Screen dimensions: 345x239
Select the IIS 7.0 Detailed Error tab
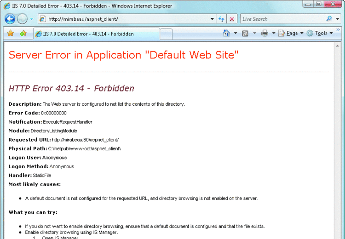(x=97, y=34)
